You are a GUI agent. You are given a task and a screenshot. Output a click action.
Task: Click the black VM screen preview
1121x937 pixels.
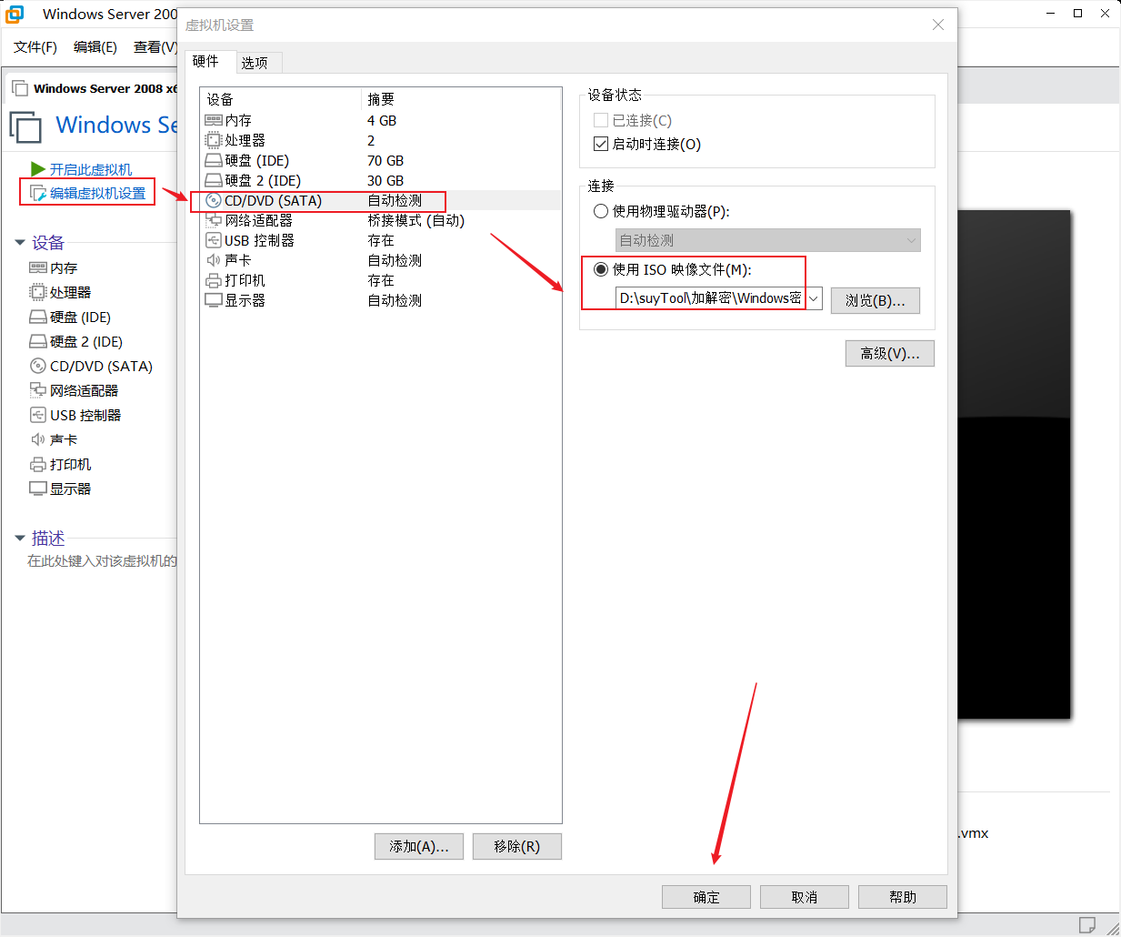tap(1014, 464)
